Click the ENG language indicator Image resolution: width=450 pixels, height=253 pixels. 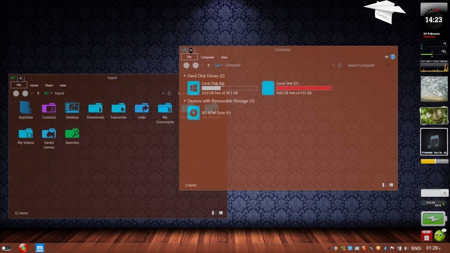click(416, 249)
